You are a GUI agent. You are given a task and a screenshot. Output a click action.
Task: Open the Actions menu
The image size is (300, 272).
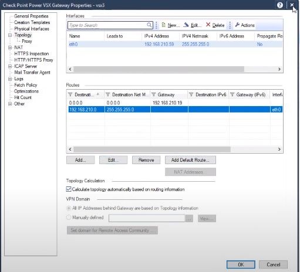(245, 25)
